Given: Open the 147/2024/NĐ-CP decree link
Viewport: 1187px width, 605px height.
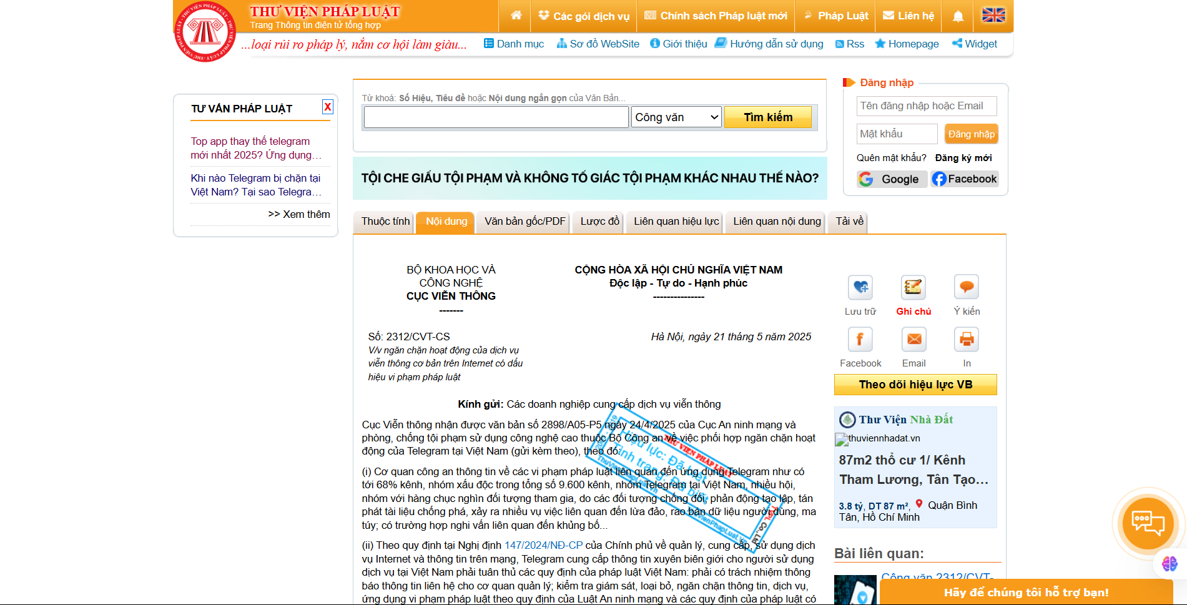Looking at the screenshot, I should tap(543, 546).
